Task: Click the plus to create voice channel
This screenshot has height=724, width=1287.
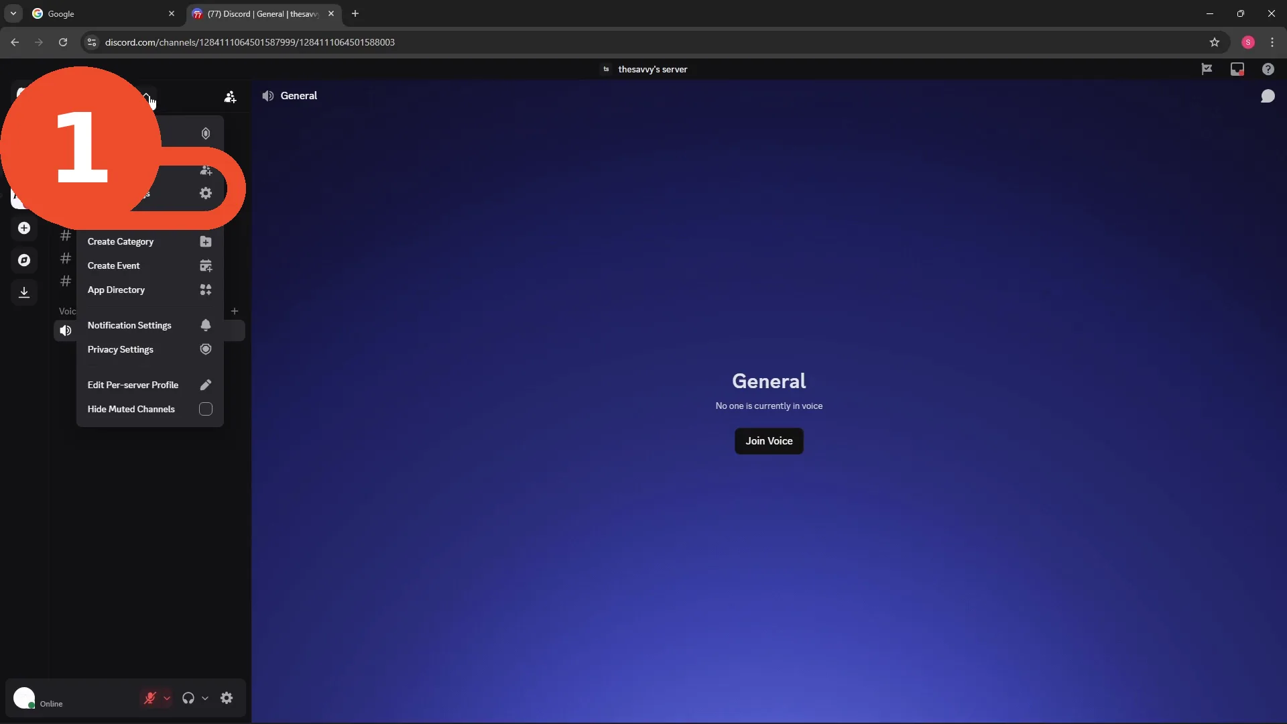Action: click(x=235, y=311)
